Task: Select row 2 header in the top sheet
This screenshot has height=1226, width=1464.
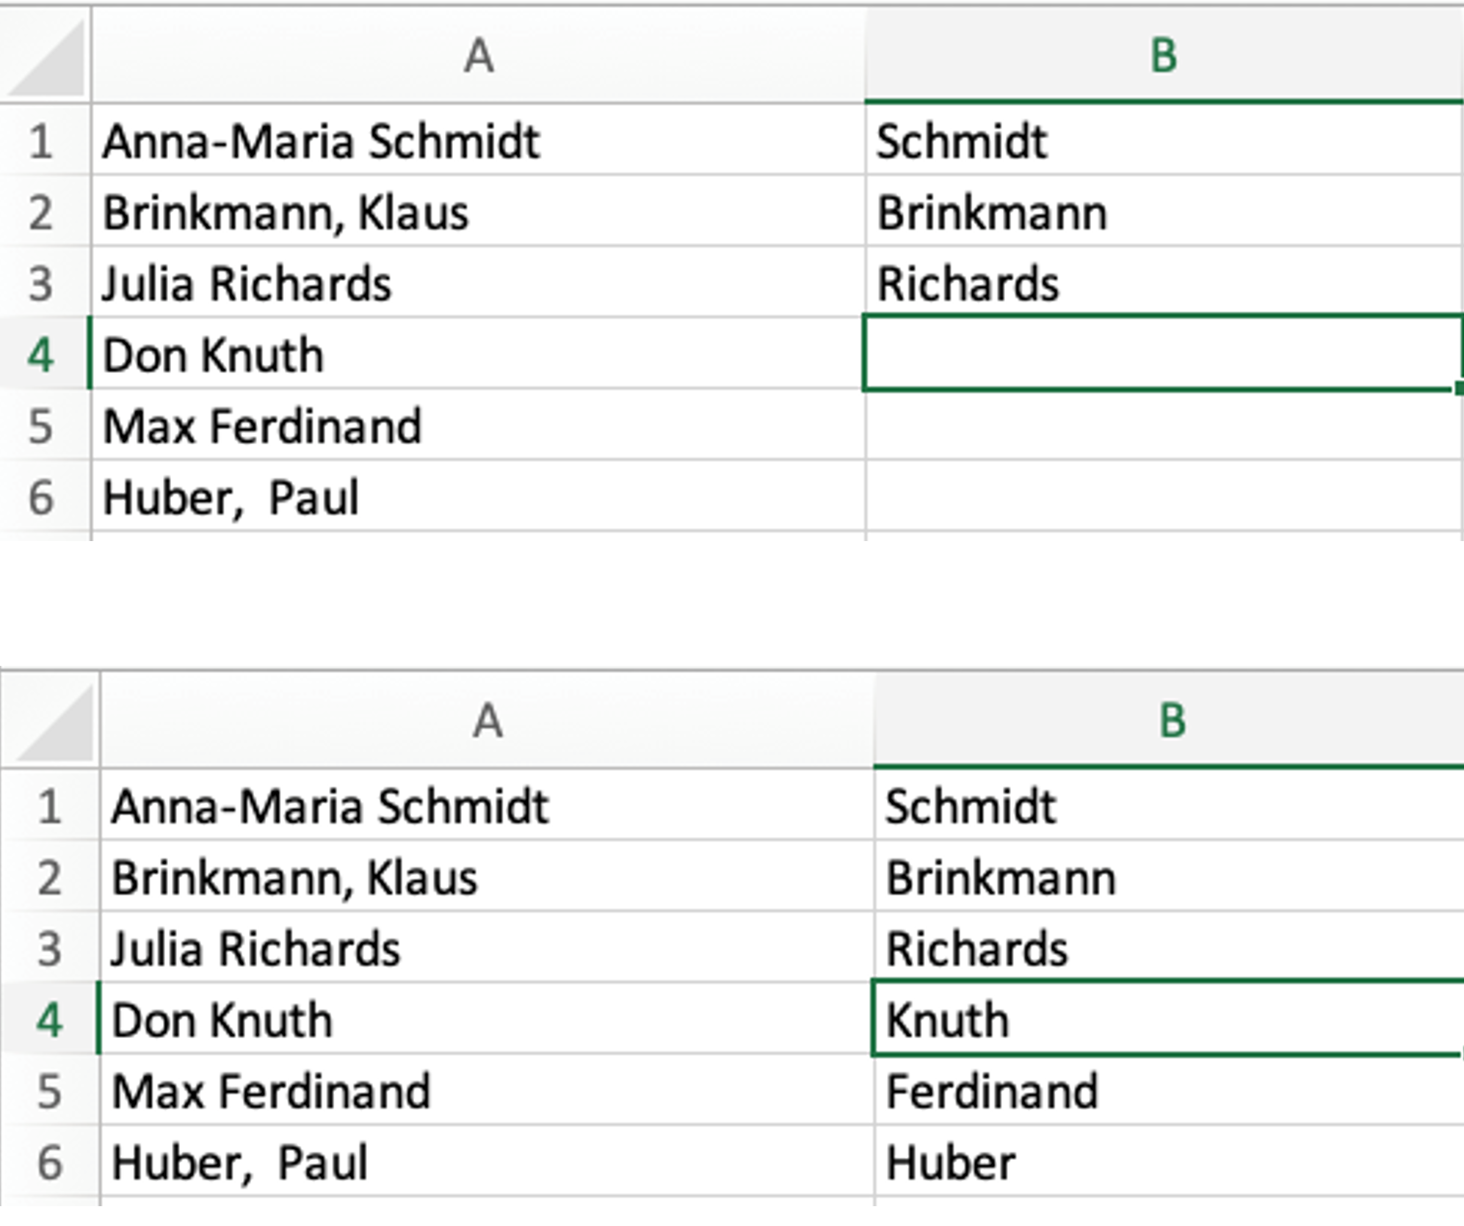Action: point(42,213)
